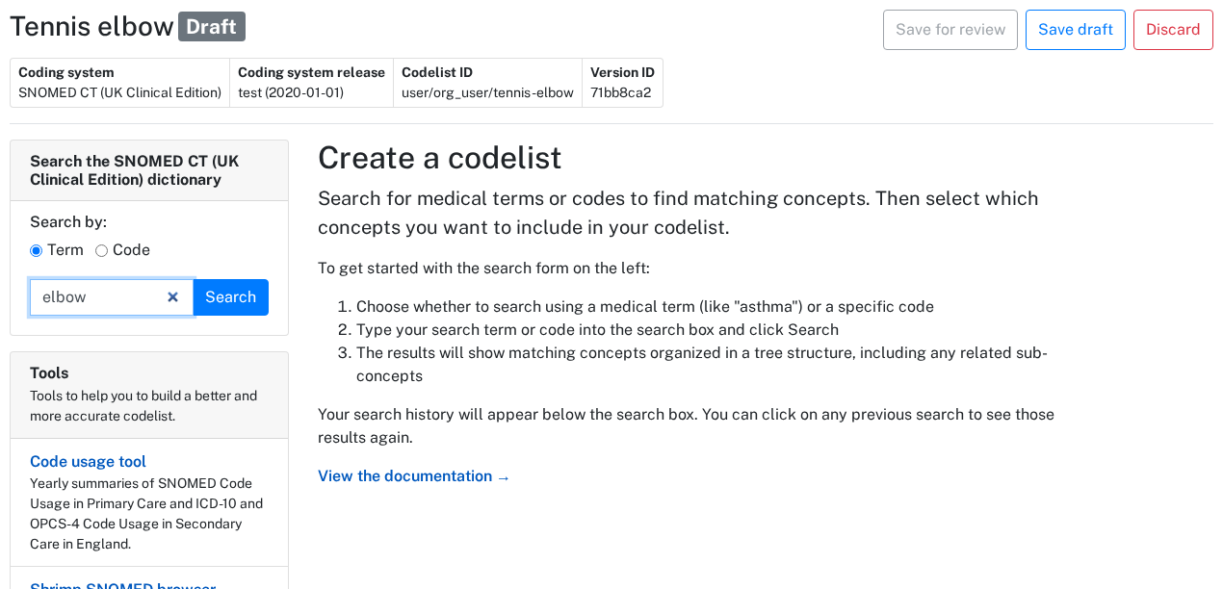The width and height of the screenshot is (1223, 589).
Task: Click the Tools panel heading
Action: click(49, 373)
